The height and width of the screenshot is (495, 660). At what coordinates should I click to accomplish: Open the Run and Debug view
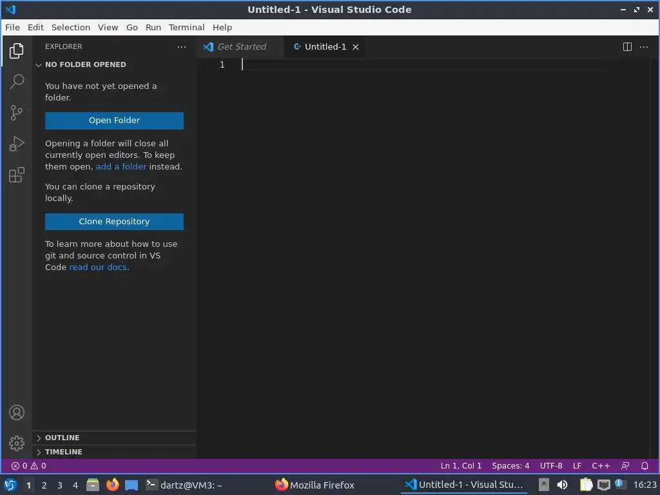click(x=16, y=144)
